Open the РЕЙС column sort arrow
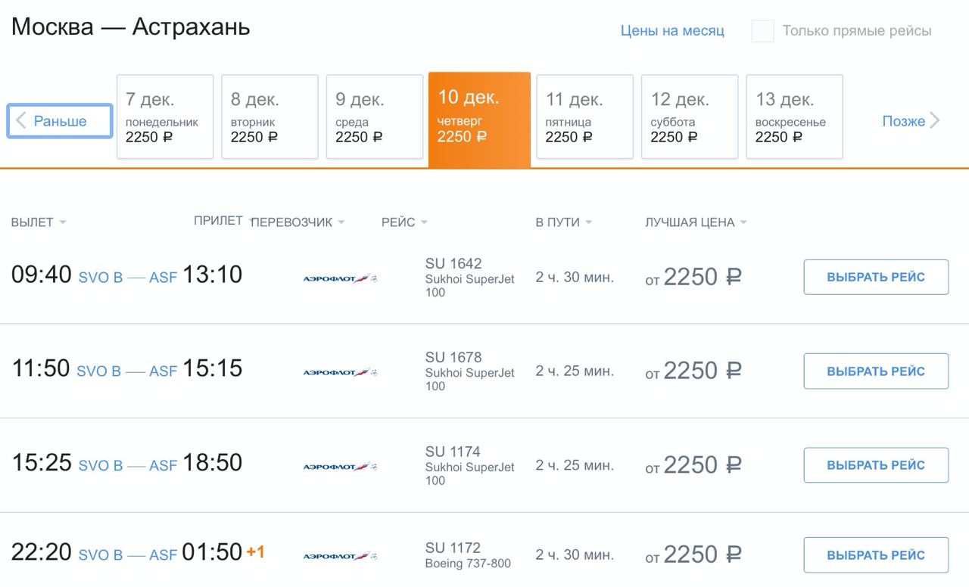 [424, 222]
